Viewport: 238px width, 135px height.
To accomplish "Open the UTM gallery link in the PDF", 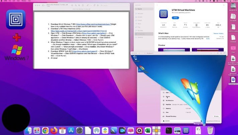I will click(94, 33).
